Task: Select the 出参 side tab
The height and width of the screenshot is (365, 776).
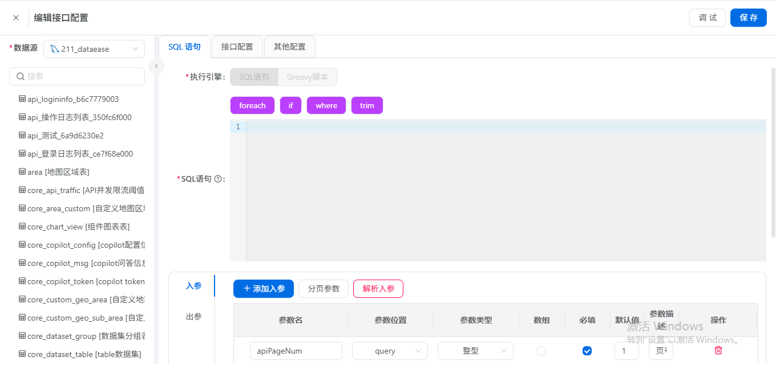Action: coord(194,317)
